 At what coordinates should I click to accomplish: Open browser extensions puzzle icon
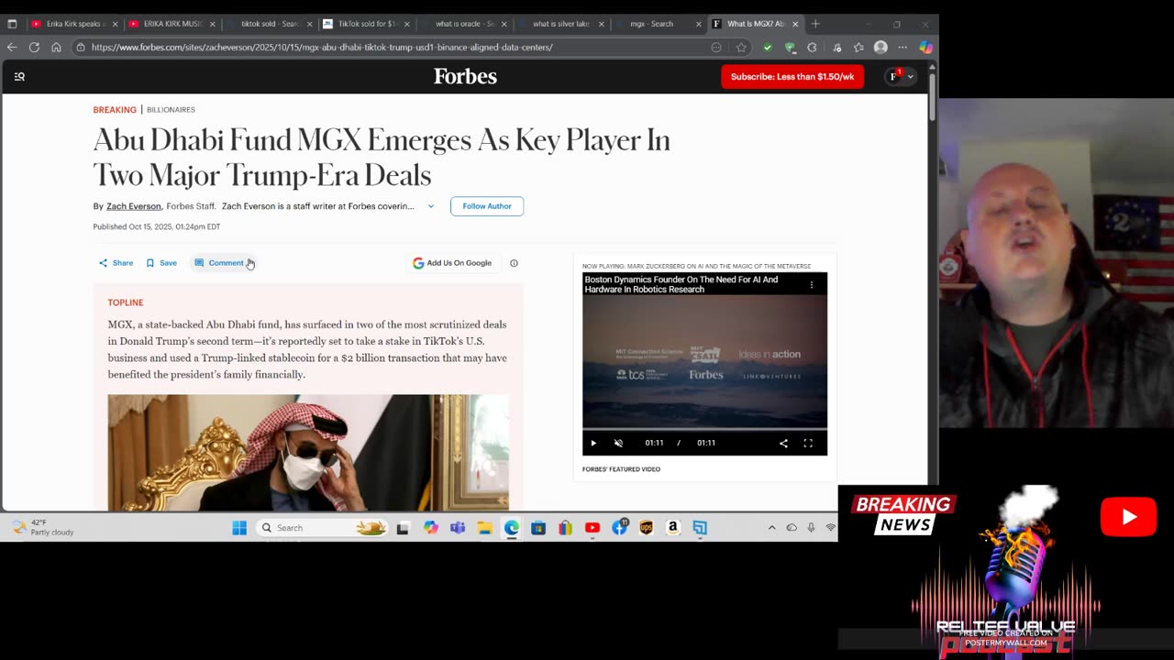pyautogui.click(x=812, y=47)
